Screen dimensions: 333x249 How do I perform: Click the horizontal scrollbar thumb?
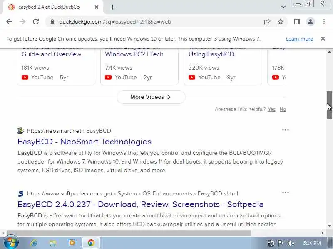[129, 233]
